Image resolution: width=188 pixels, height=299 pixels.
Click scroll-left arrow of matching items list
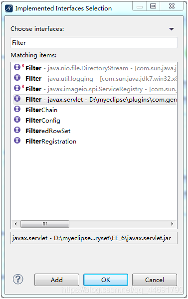(x=15, y=224)
